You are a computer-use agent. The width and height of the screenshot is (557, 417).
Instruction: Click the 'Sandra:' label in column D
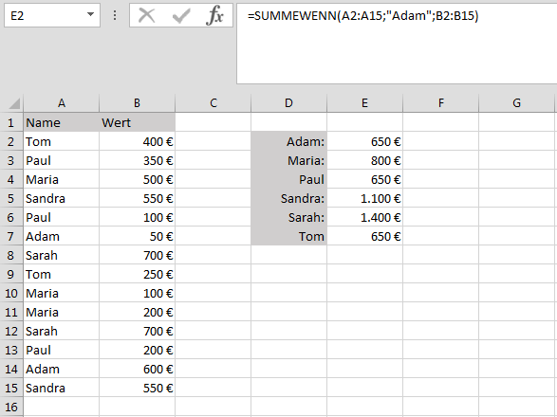tap(288, 198)
